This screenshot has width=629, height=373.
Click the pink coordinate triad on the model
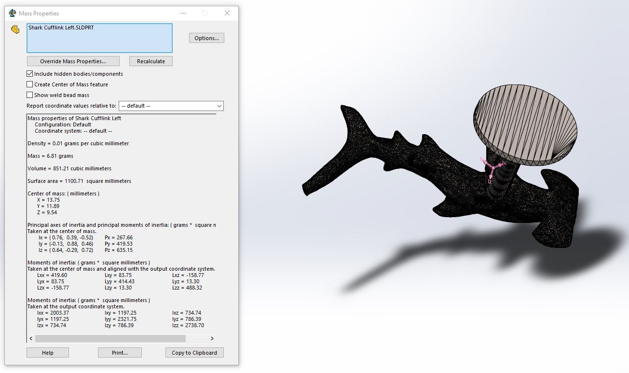[493, 169]
